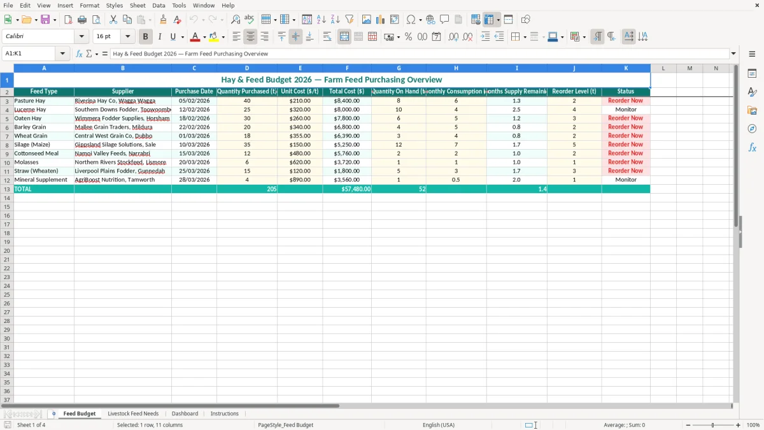Click Insert Comment speech bubble icon

point(444,20)
